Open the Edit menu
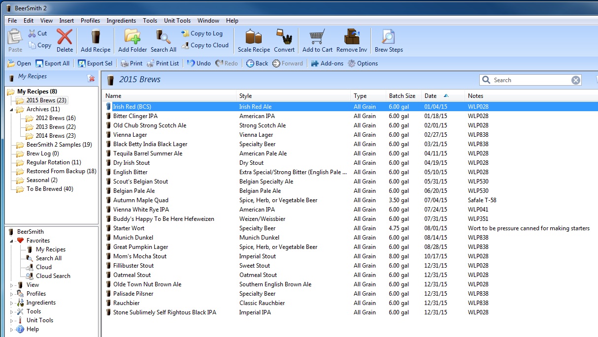Screen dimensions: 598x337 pos(29,21)
